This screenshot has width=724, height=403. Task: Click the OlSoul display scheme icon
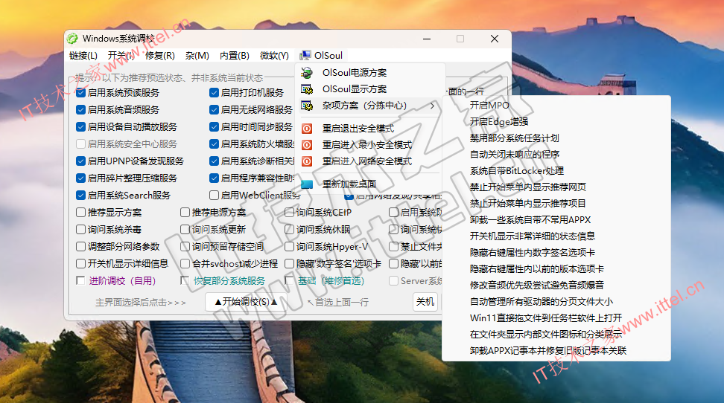[x=307, y=89]
